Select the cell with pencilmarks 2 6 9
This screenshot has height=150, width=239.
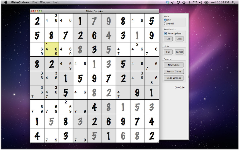(66, 107)
